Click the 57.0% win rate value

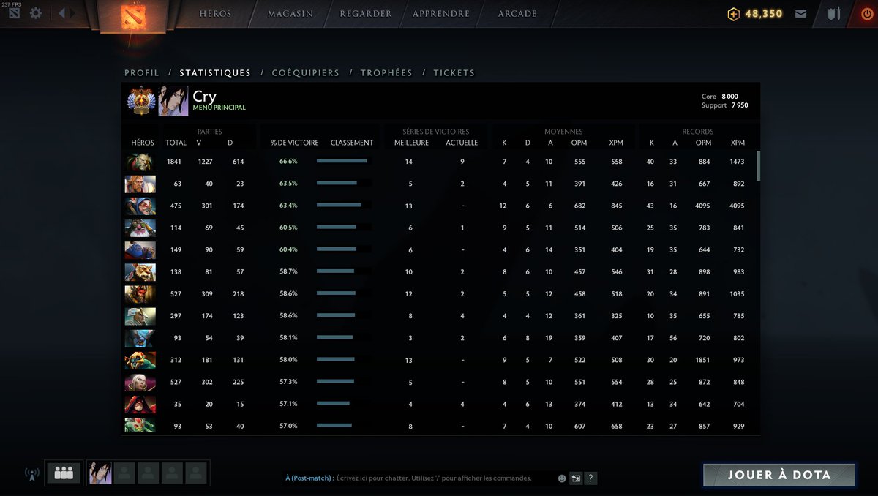(288, 426)
